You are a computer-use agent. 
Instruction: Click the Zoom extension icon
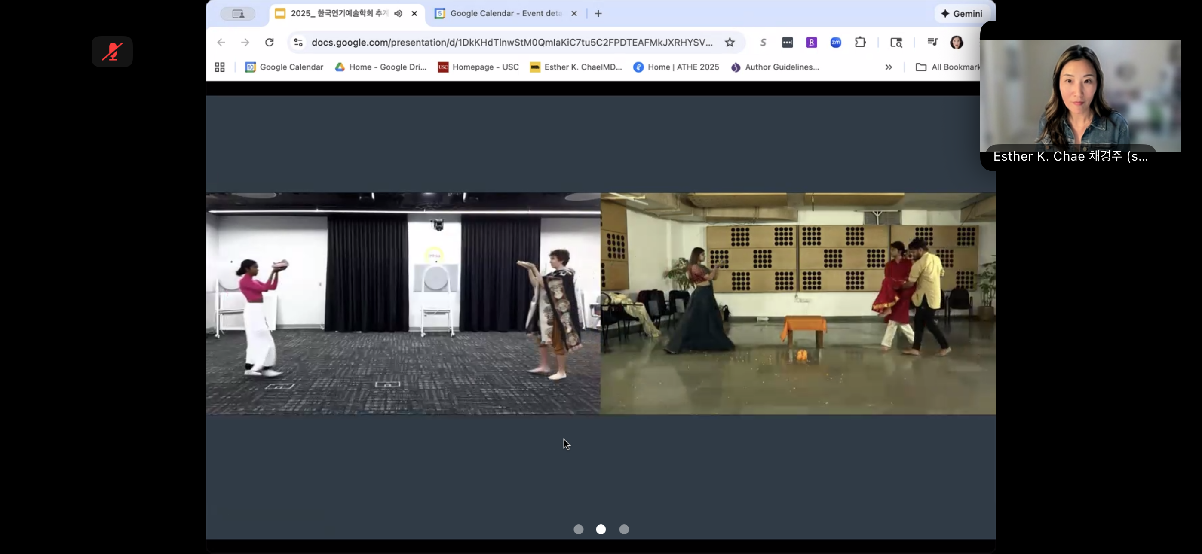(x=836, y=43)
